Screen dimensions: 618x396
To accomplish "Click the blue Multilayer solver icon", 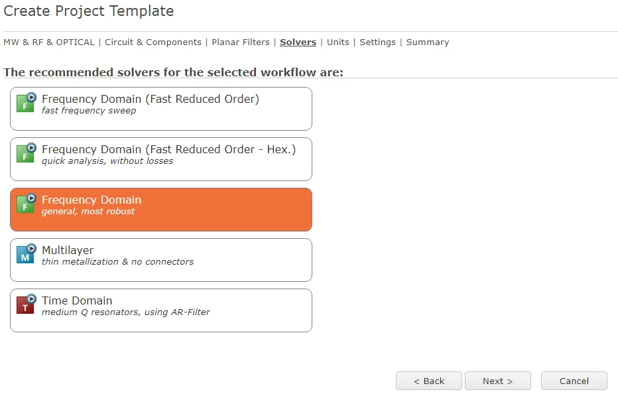I will tap(27, 254).
